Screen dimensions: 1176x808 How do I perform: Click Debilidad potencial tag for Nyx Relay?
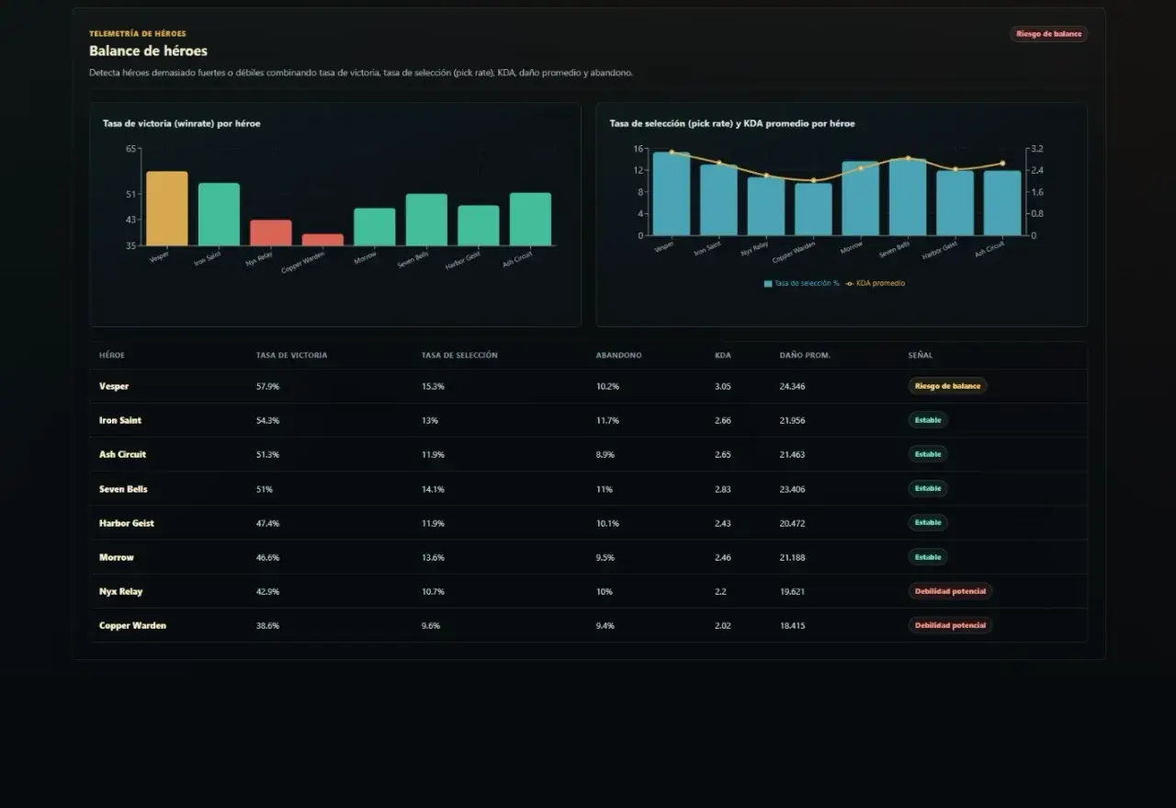coord(950,591)
